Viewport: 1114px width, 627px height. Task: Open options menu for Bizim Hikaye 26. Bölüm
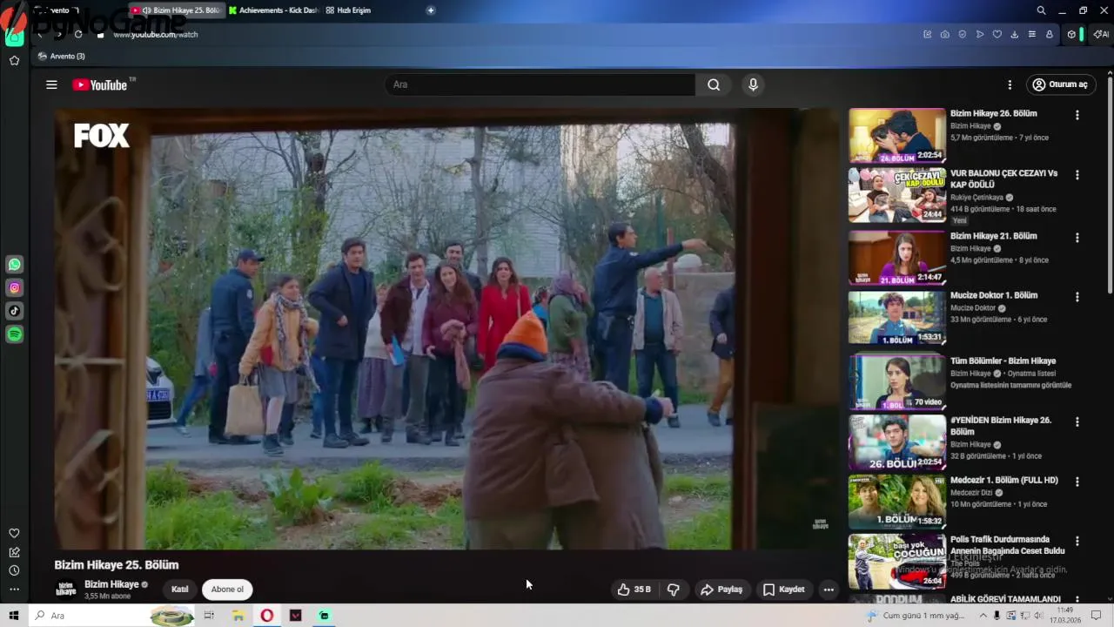point(1077,115)
